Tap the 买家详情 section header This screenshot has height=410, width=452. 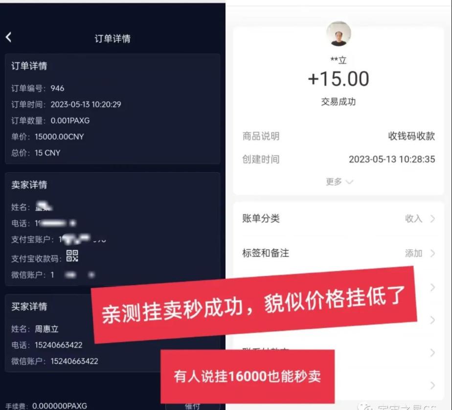[29, 306]
